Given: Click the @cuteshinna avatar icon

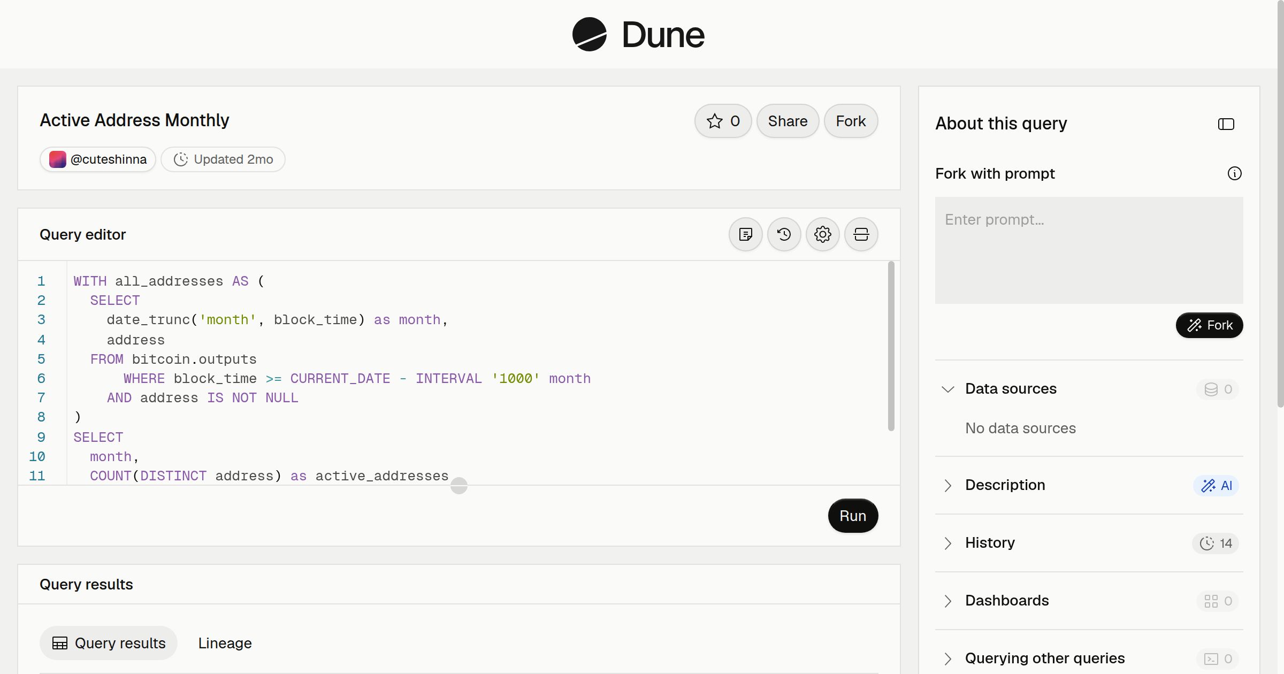Looking at the screenshot, I should (x=58, y=159).
